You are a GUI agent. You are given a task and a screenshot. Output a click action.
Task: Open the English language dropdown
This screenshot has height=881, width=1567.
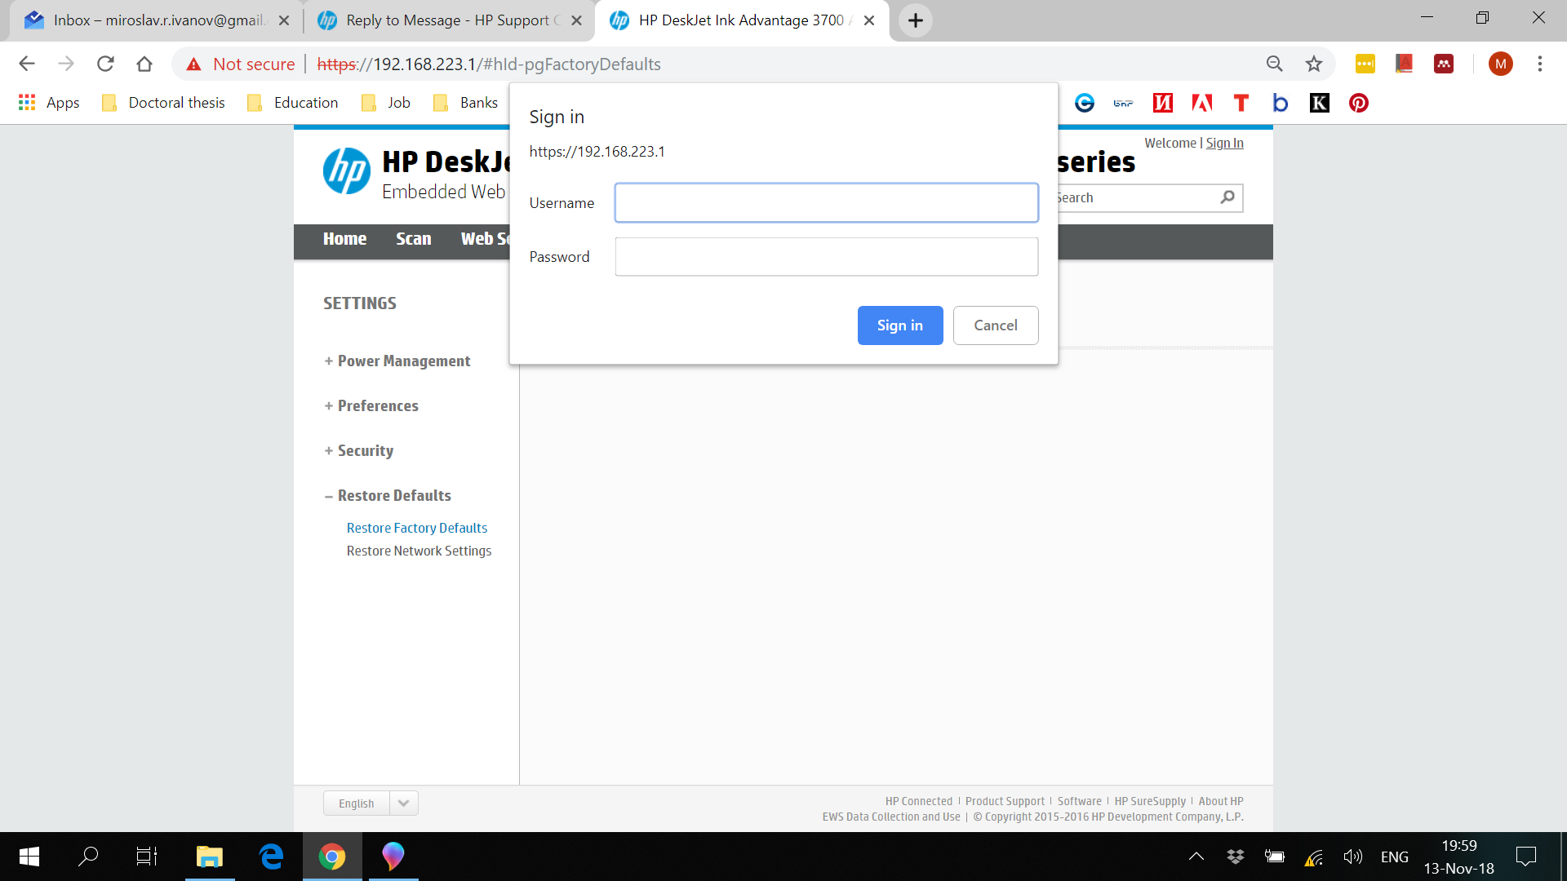pos(402,803)
